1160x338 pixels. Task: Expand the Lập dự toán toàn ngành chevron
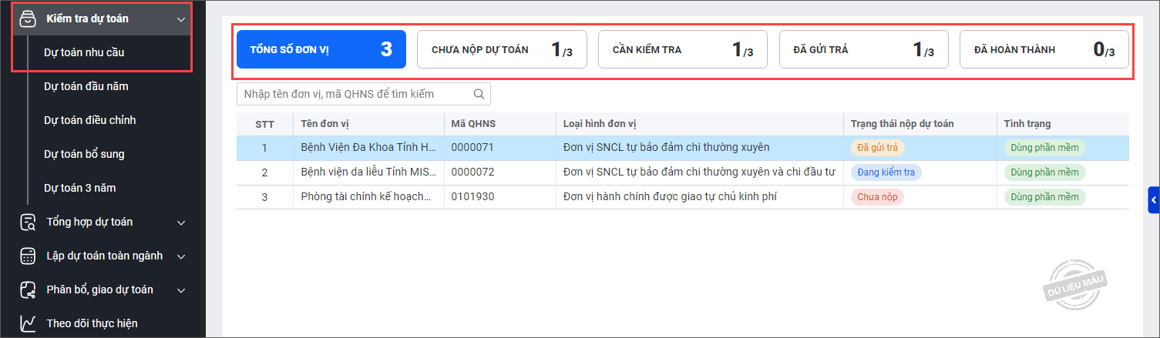[181, 256]
